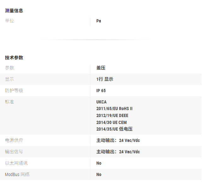Click the 2014/30 UE CEM entry
The image size is (207, 188).
111,122
